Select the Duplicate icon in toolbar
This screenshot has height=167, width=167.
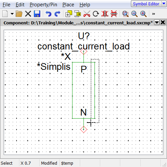(x=69, y=14)
